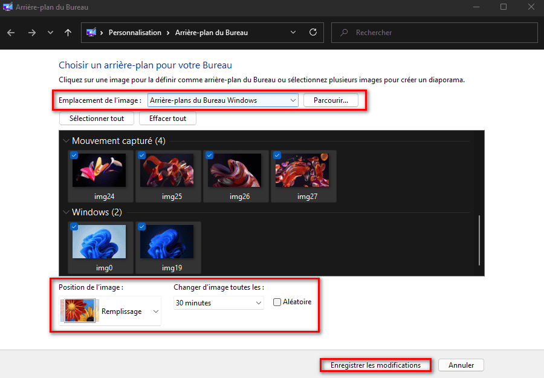Click the window icon in title bar
The height and width of the screenshot is (378, 544).
point(8,7)
